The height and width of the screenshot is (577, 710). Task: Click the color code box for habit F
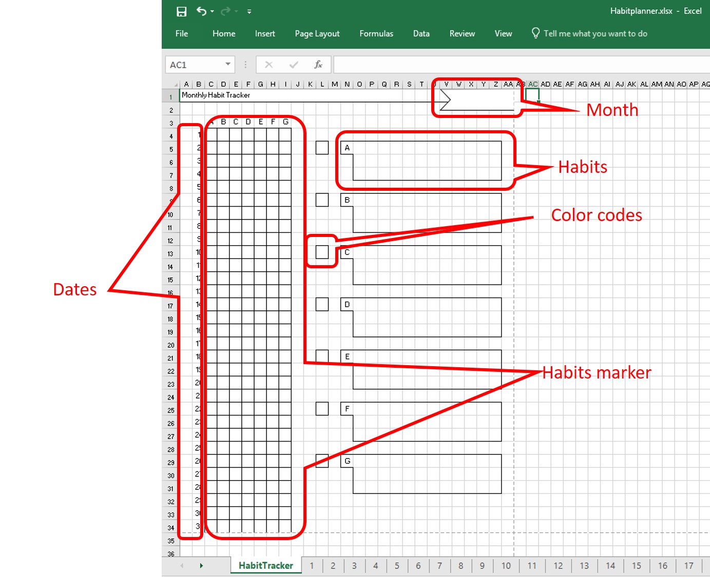tap(322, 408)
